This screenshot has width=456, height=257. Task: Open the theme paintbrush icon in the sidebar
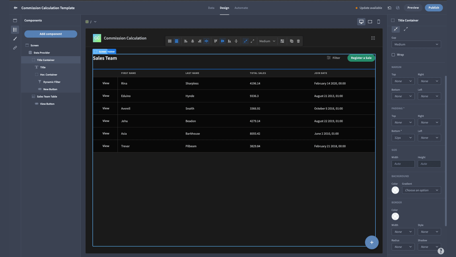(x=15, y=39)
